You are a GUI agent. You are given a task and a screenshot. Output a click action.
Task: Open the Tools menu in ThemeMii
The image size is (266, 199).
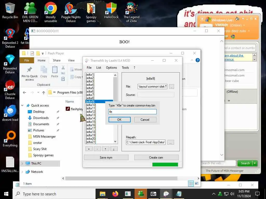[x=125, y=68]
